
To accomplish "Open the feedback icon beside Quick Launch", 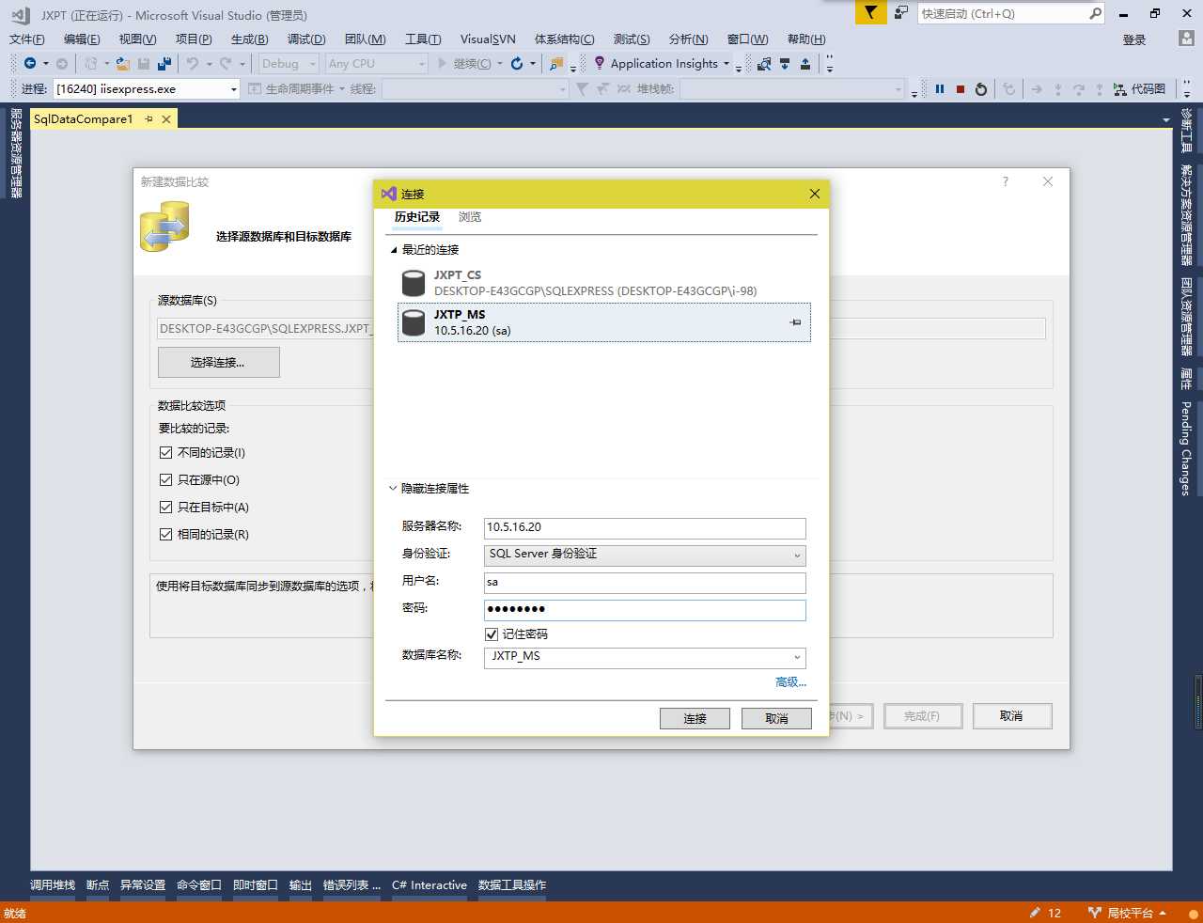I will pyautogui.click(x=901, y=12).
